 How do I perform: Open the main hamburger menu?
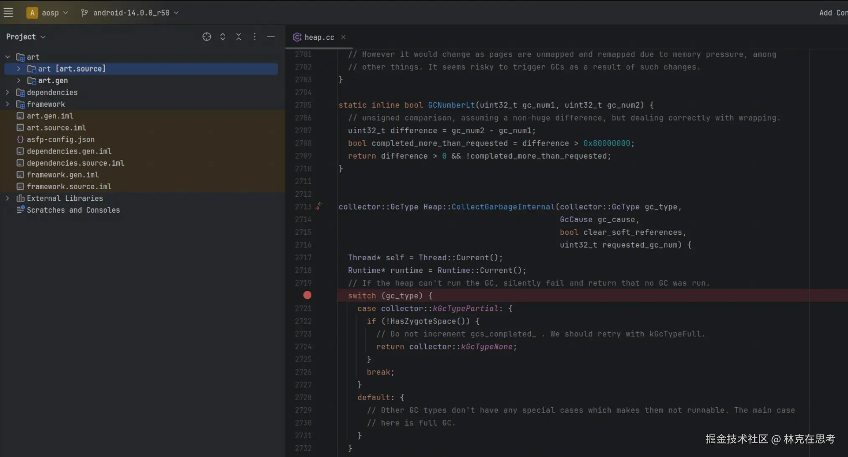pyautogui.click(x=8, y=13)
